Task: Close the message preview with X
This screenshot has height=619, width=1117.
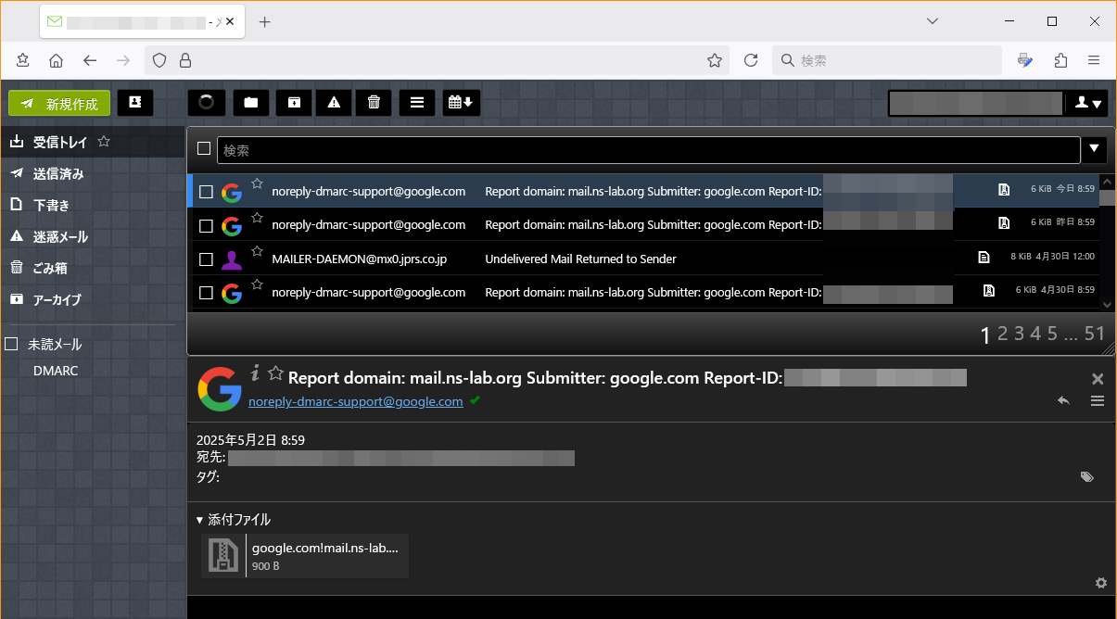Action: 1098,379
